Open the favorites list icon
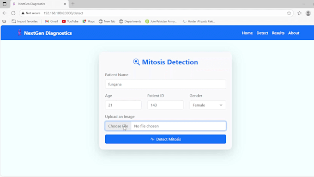The width and height of the screenshot is (314, 177). pyautogui.click(x=299, y=13)
